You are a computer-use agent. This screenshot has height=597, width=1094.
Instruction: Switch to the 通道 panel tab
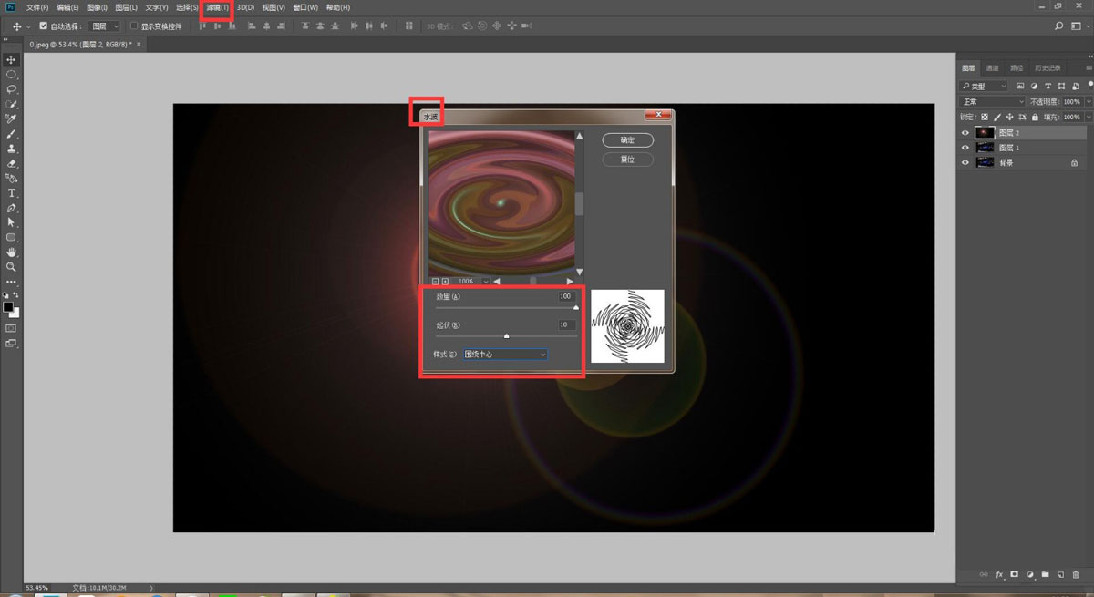click(x=992, y=67)
